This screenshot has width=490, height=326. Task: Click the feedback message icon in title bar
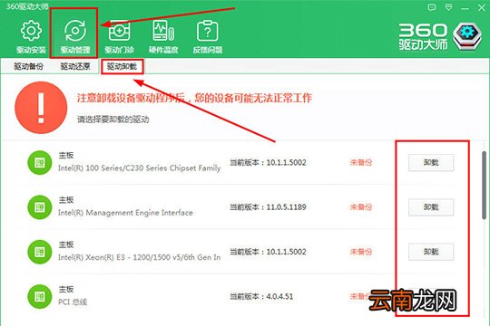(432, 7)
